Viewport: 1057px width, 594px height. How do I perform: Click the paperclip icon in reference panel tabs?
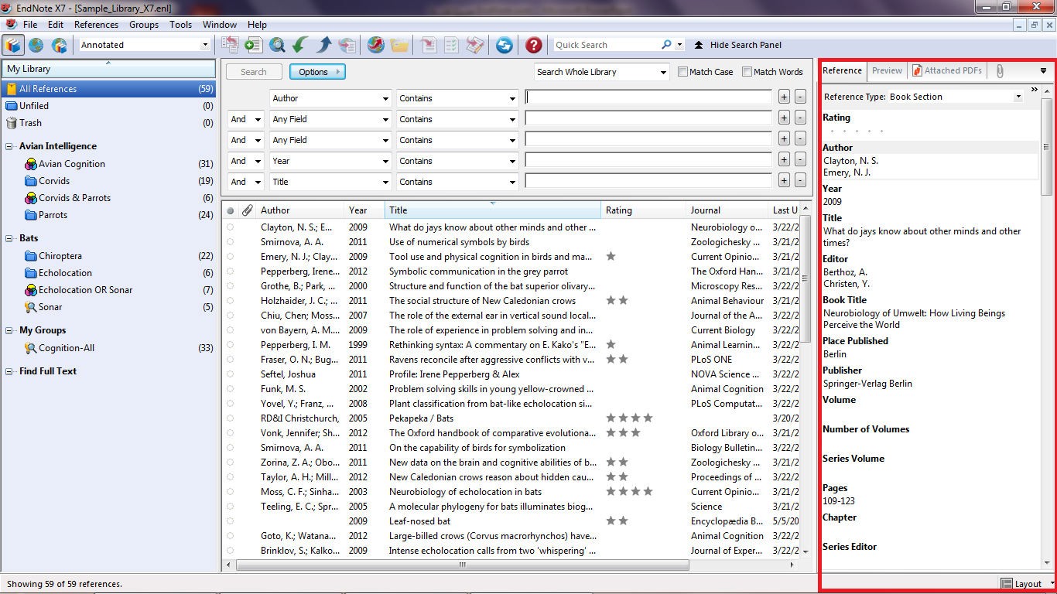tap(1000, 70)
